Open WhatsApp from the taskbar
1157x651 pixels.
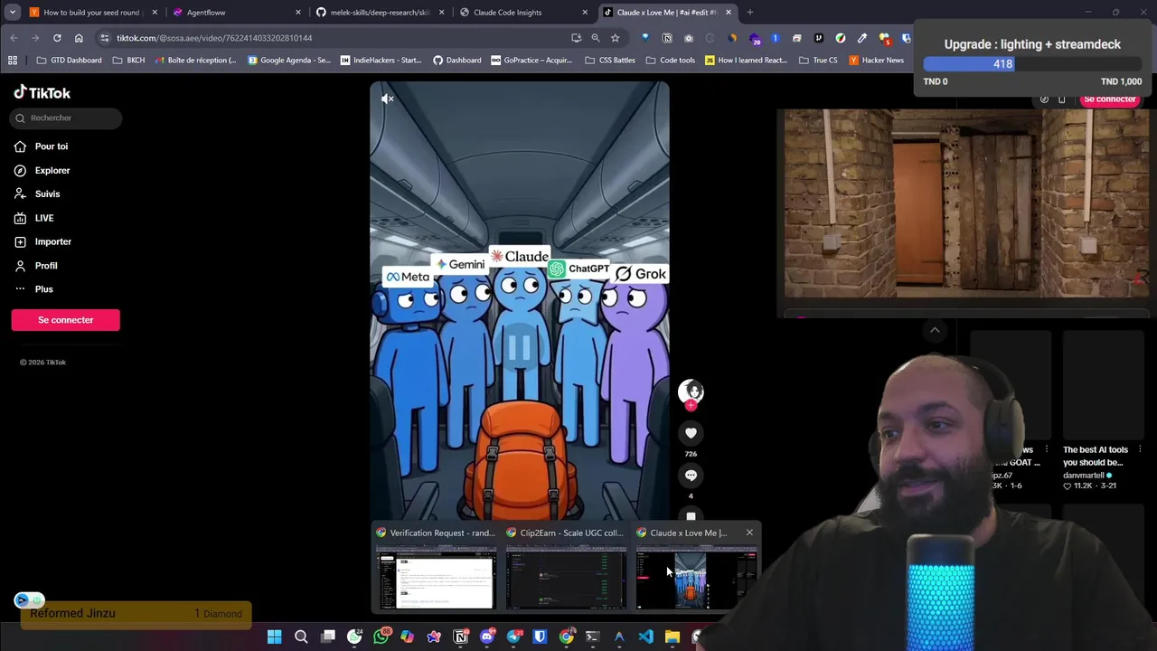tap(381, 637)
